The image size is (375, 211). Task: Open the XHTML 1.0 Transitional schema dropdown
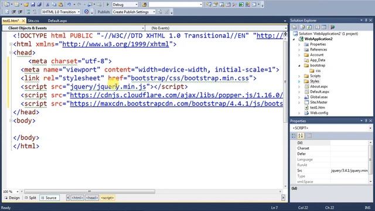click(x=79, y=12)
